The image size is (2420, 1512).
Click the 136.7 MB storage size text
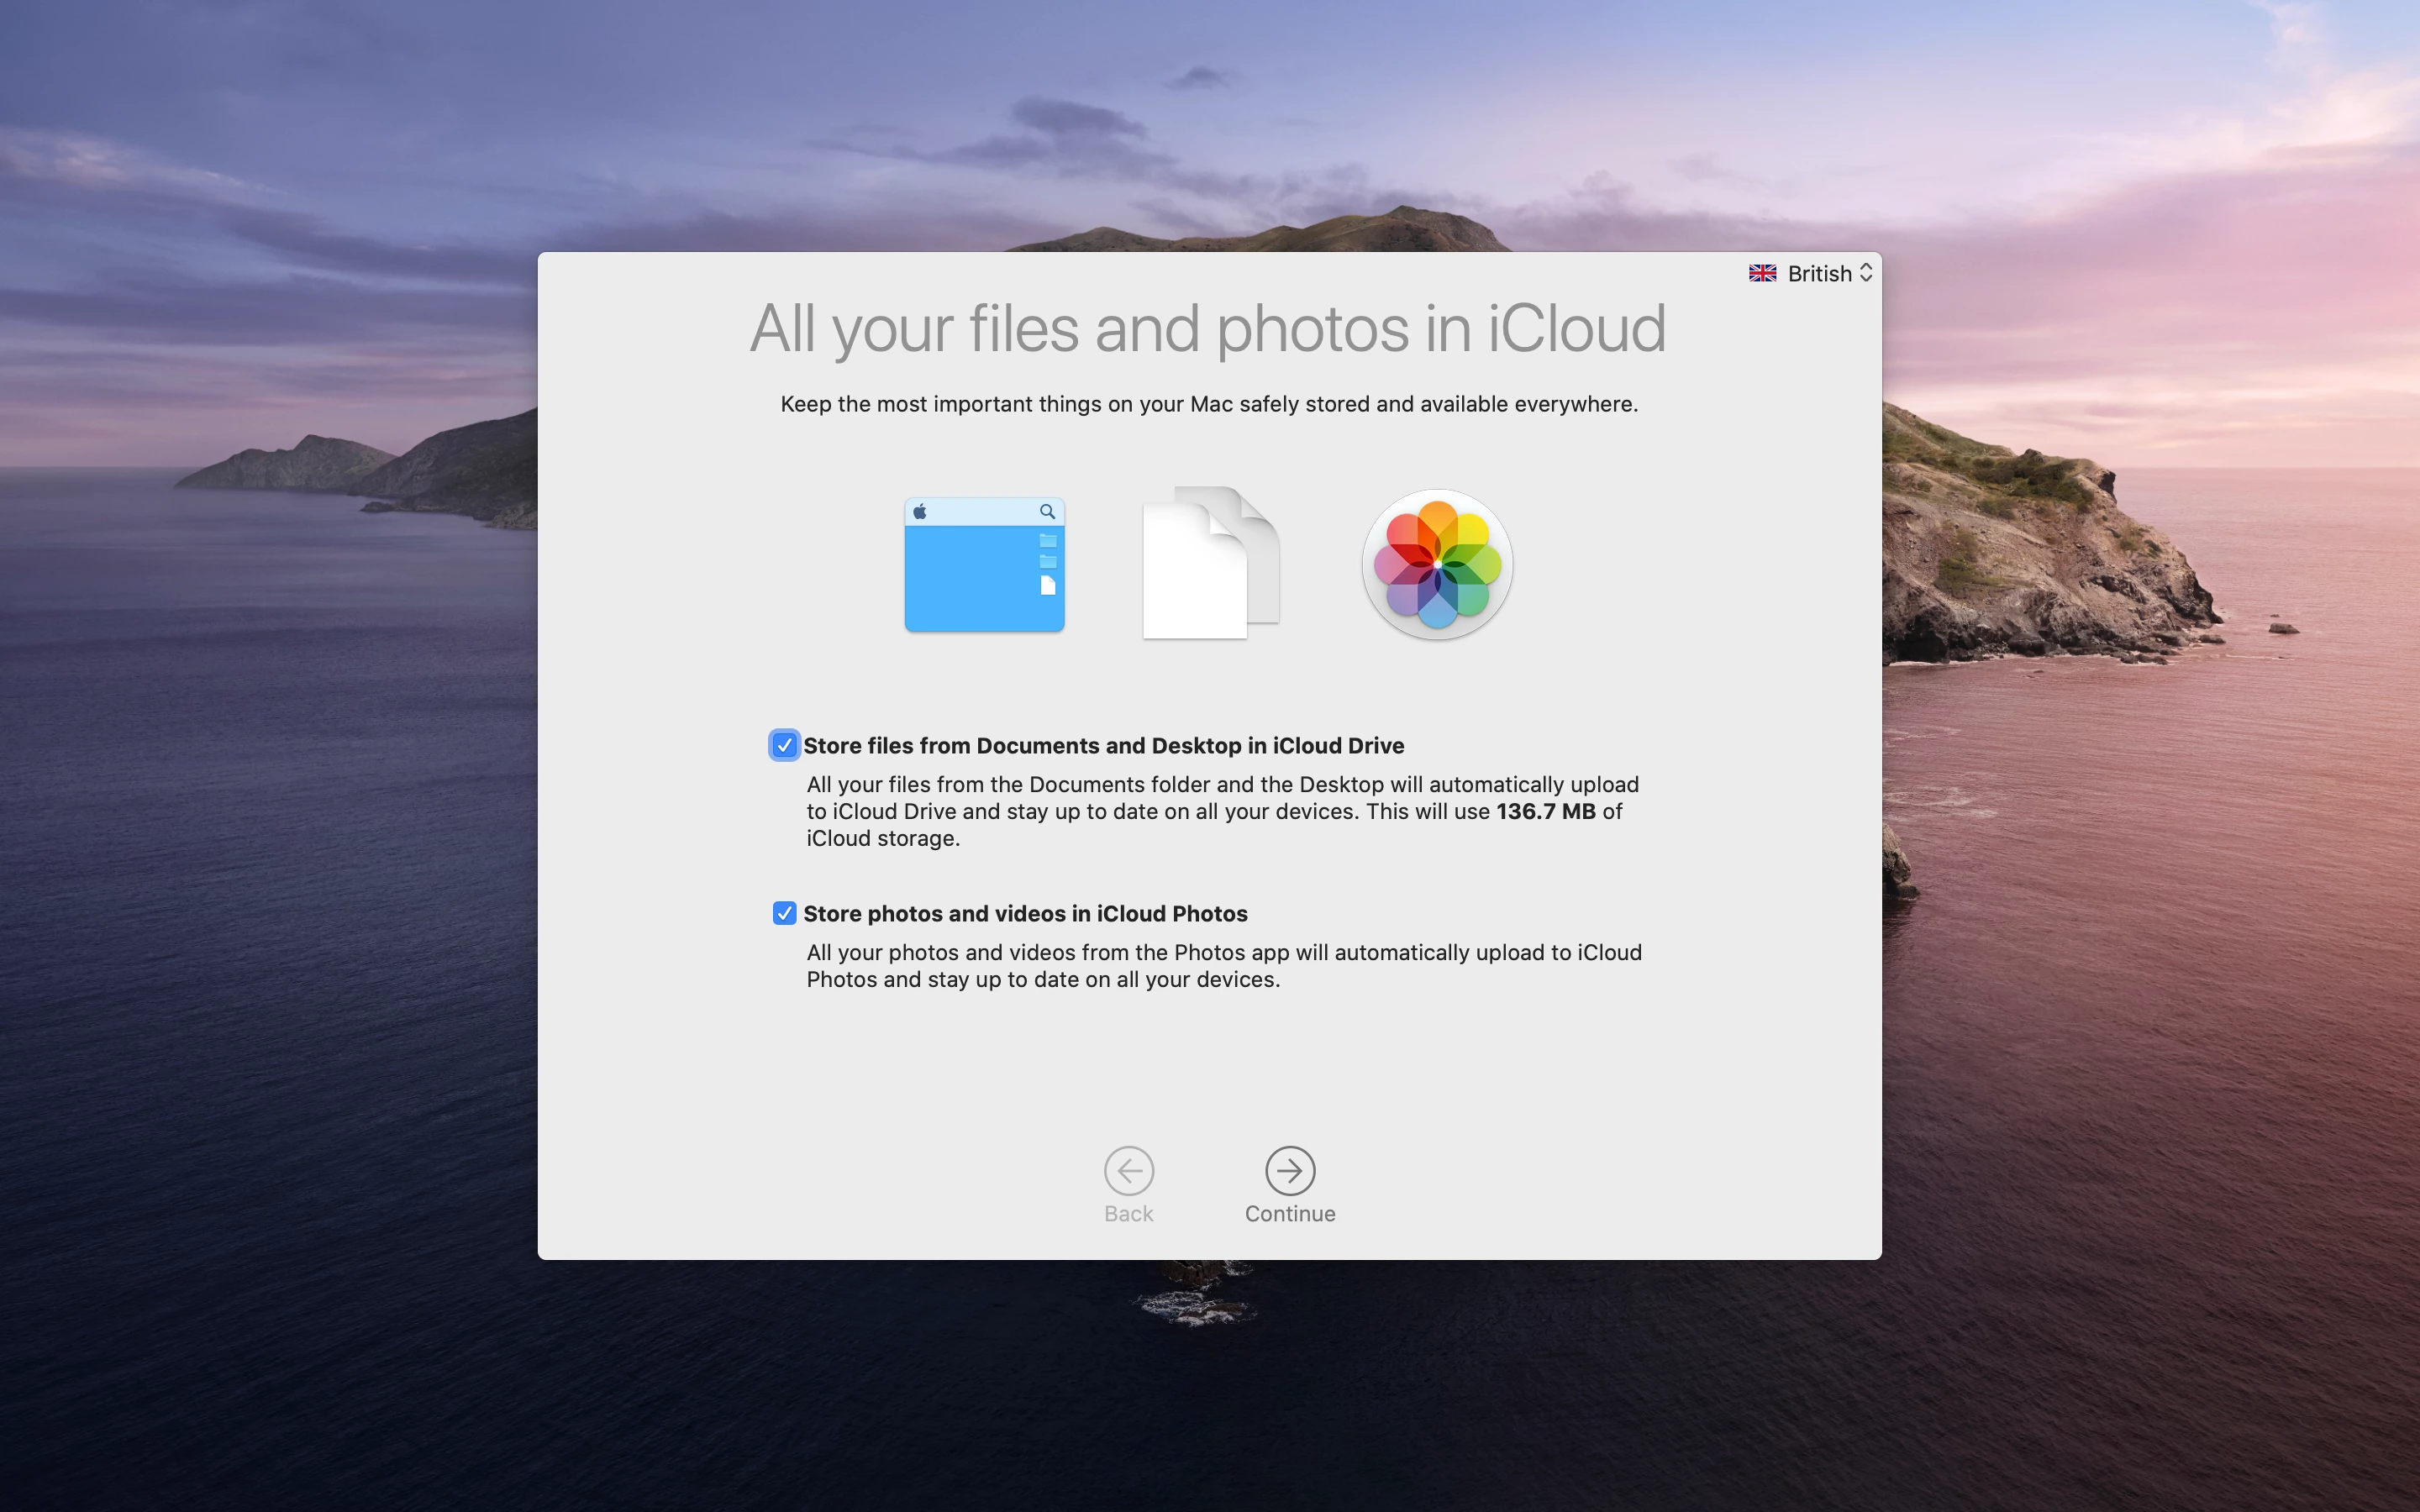pos(1545,812)
